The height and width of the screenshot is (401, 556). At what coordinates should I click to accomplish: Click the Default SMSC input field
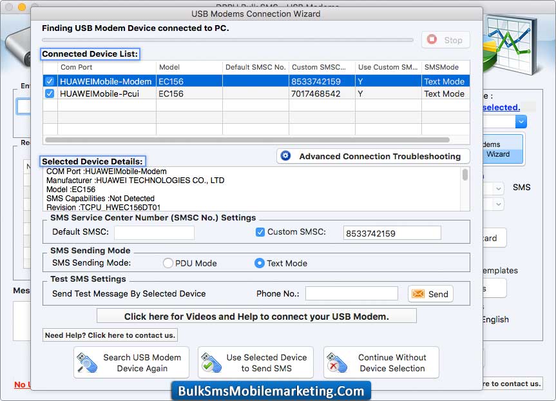154,233
